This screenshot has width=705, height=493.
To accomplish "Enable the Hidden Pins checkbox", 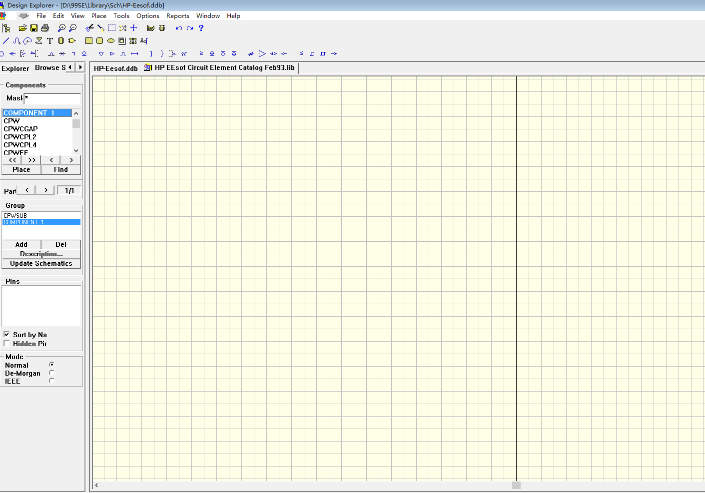I will (6, 344).
